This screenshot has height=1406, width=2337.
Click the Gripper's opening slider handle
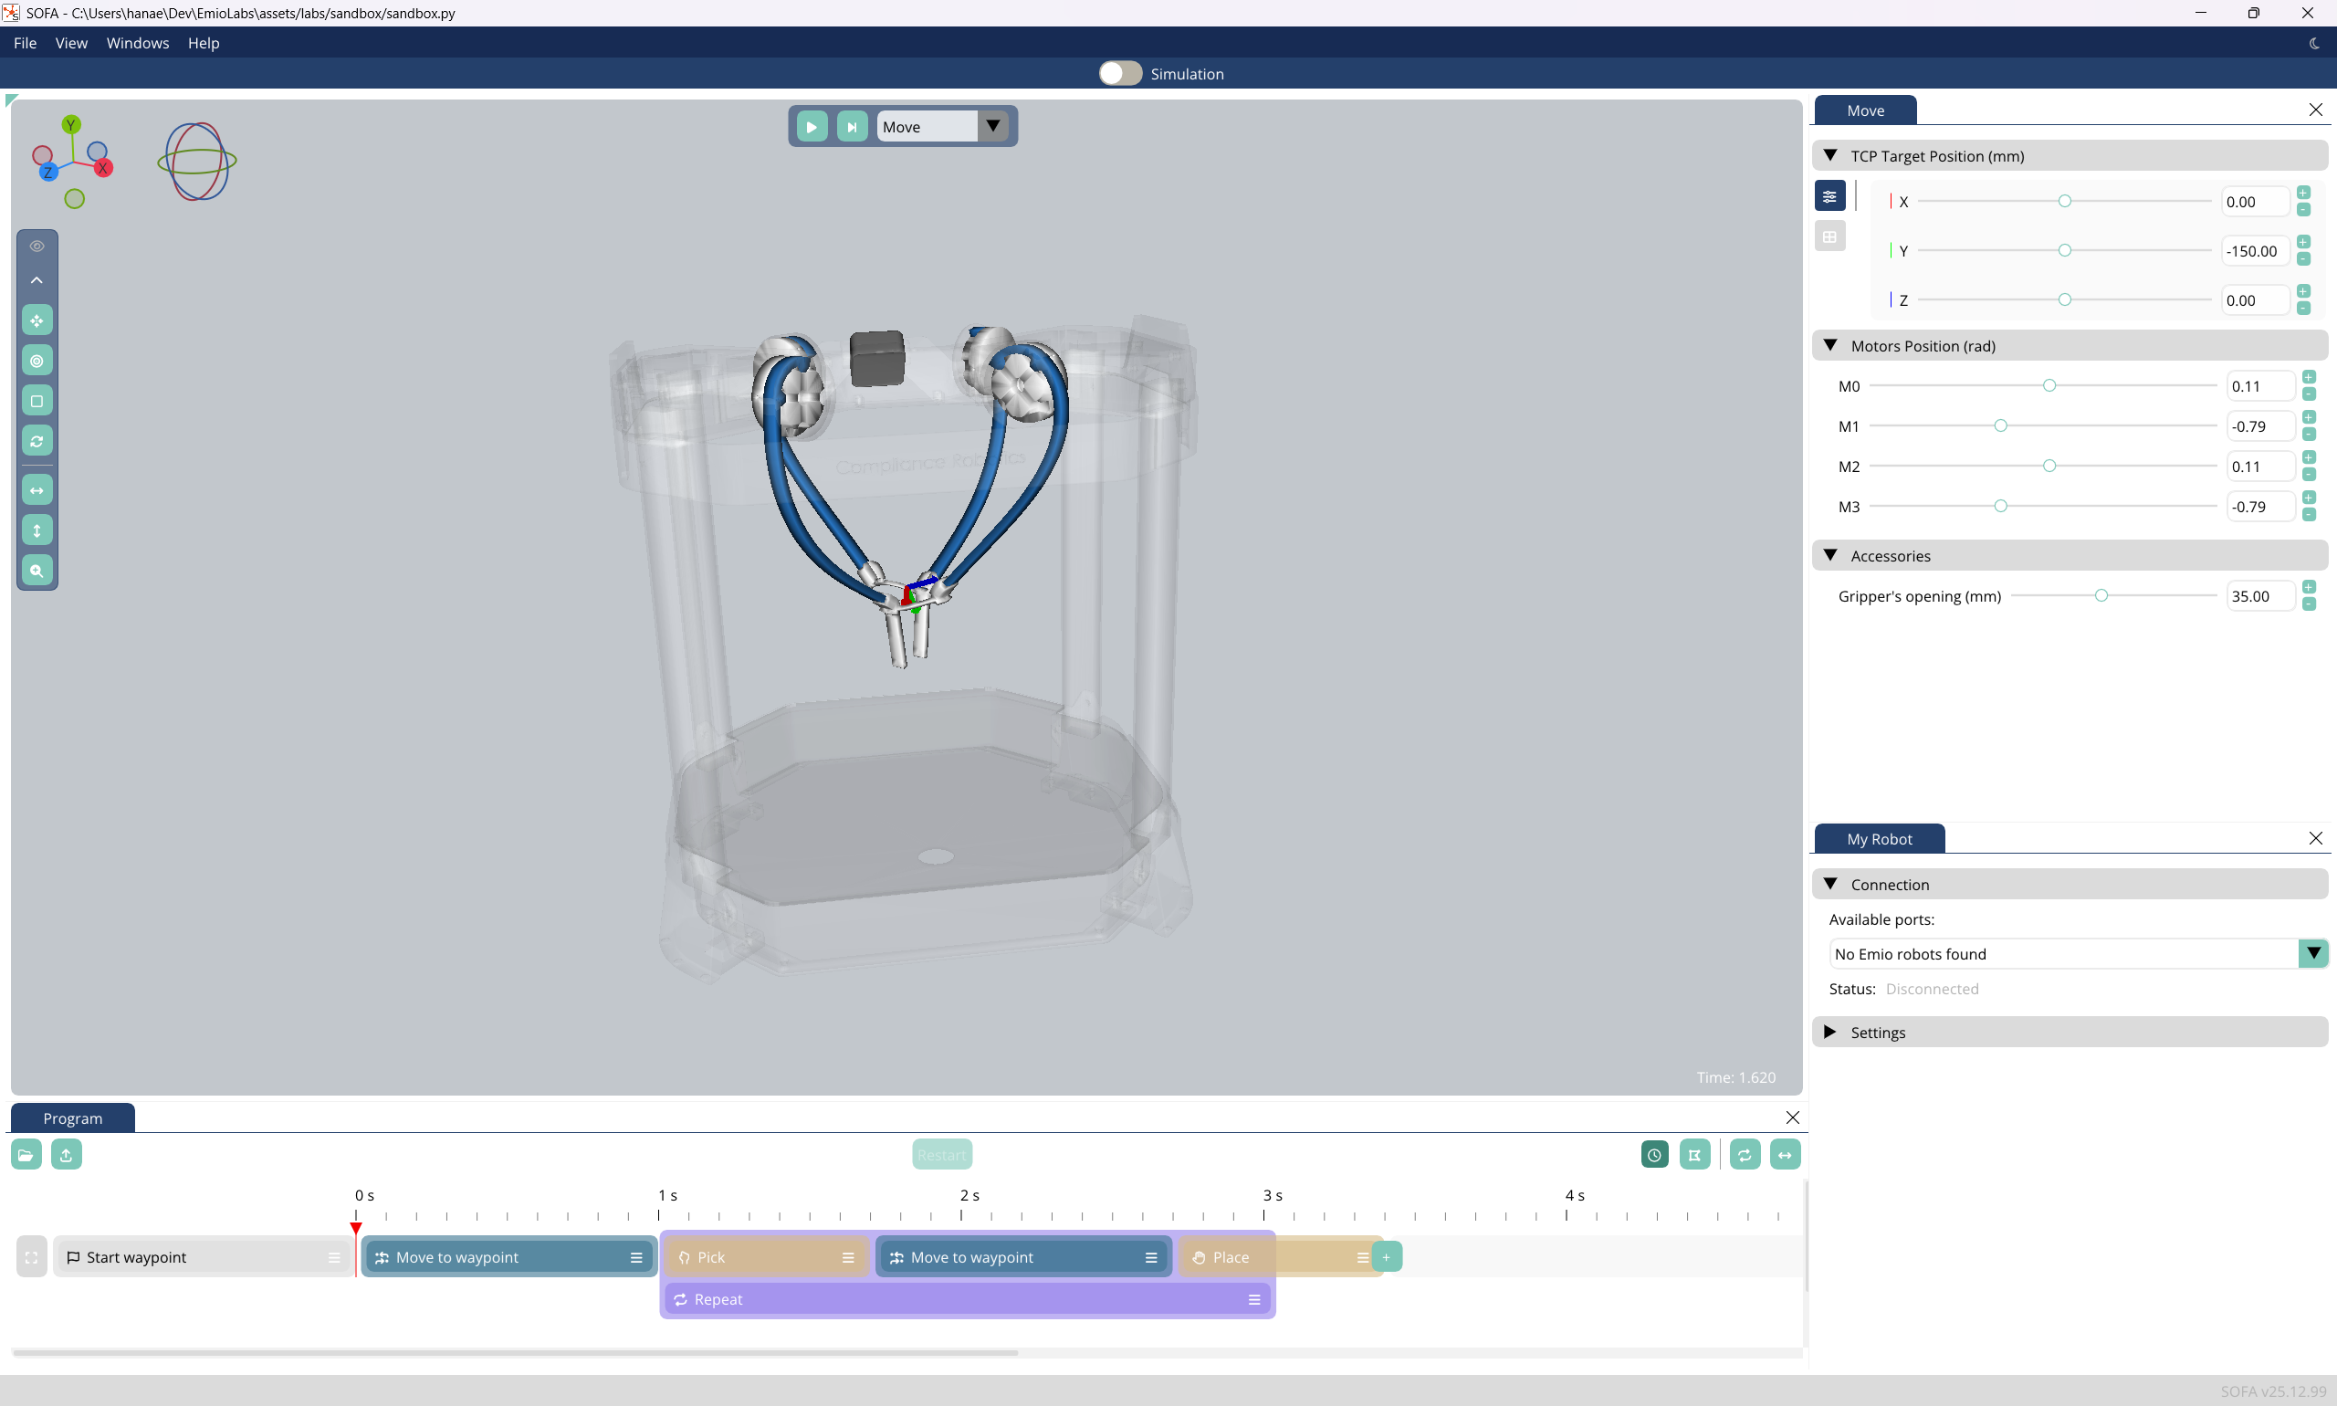(x=2101, y=596)
